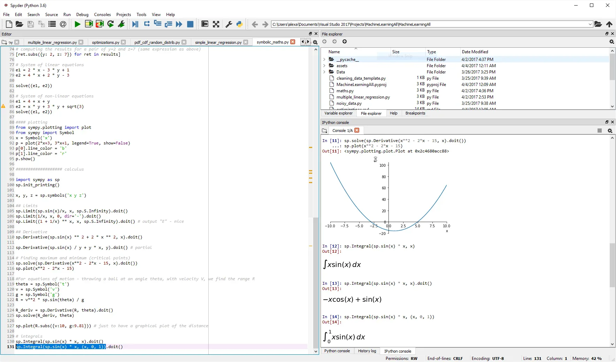Close the Console 1/A tab
Image resolution: width=616 pixels, height=362 pixels.
pyautogui.click(x=357, y=131)
